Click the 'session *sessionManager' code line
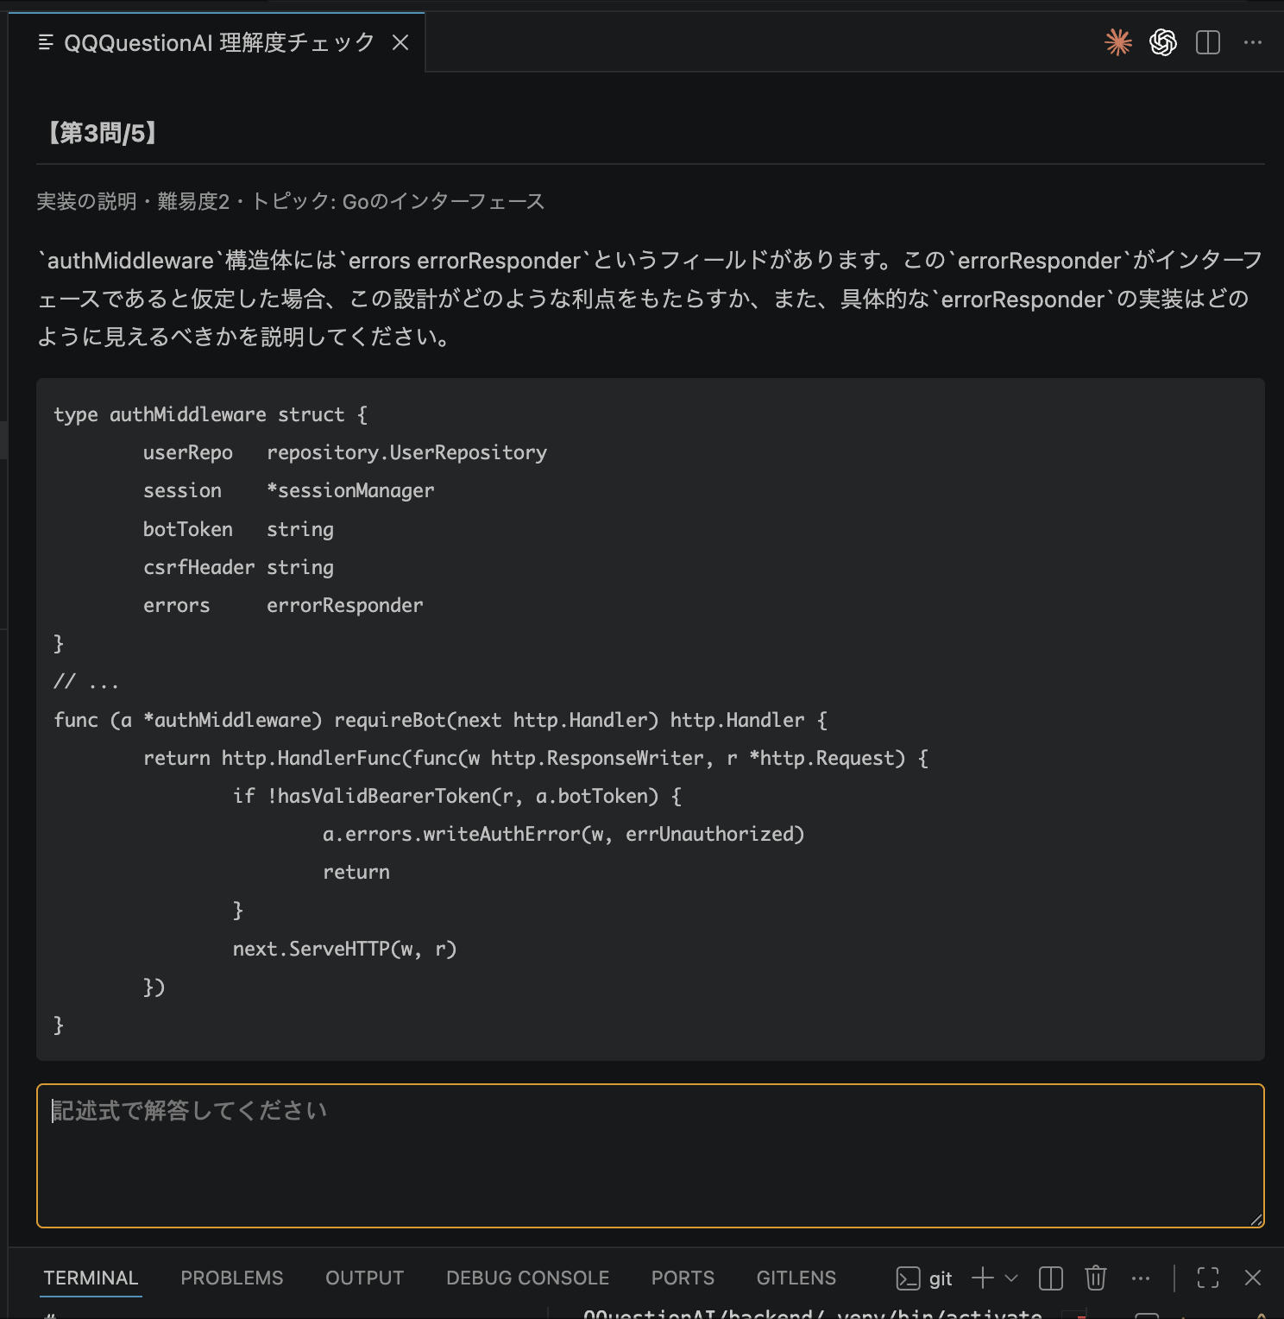 click(289, 491)
